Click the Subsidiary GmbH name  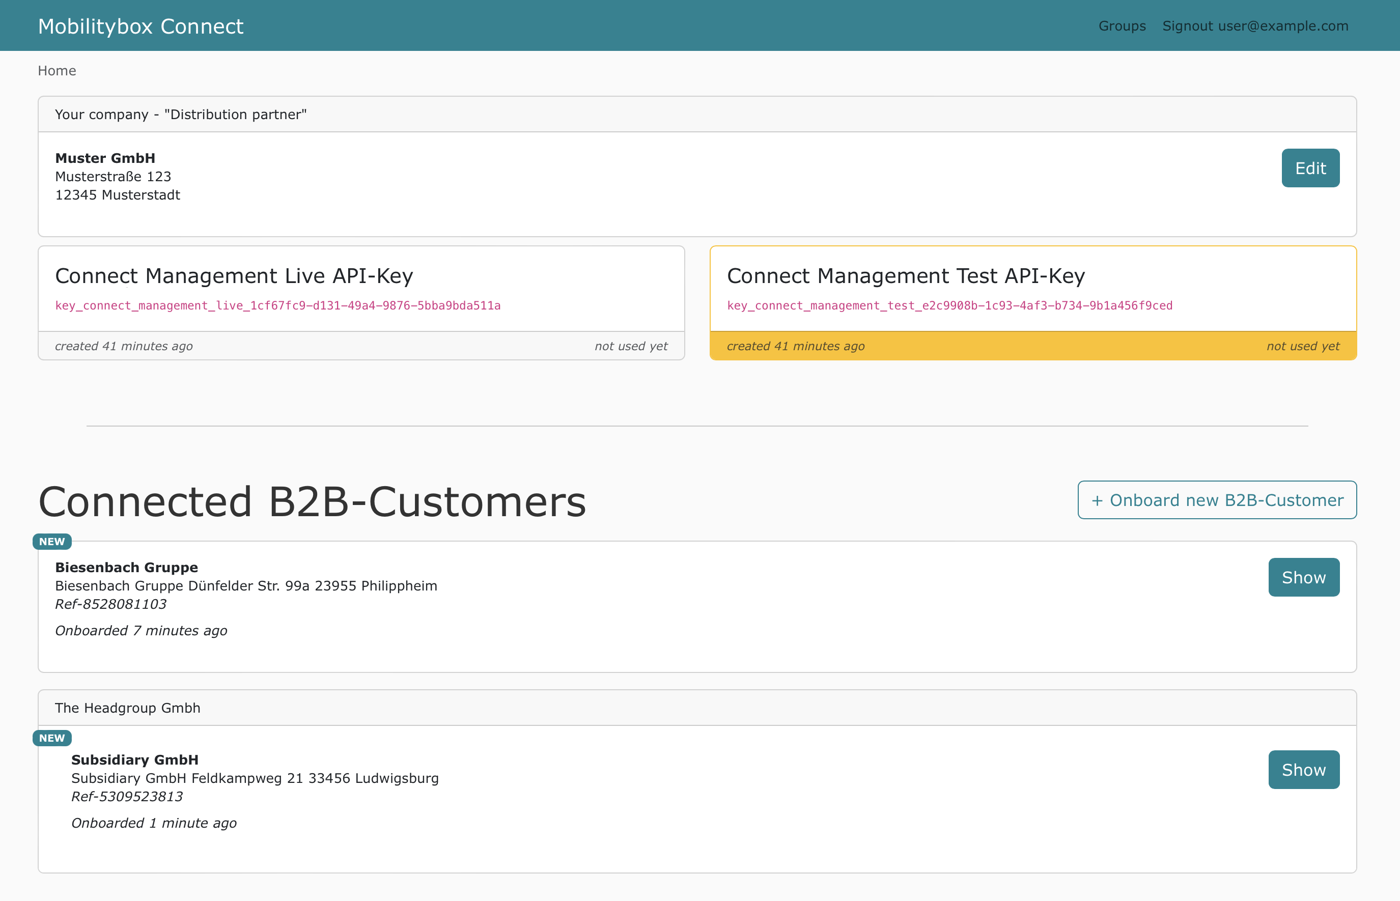pyautogui.click(x=134, y=760)
